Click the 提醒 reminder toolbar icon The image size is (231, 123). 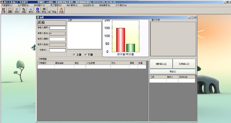tap(10, 10)
